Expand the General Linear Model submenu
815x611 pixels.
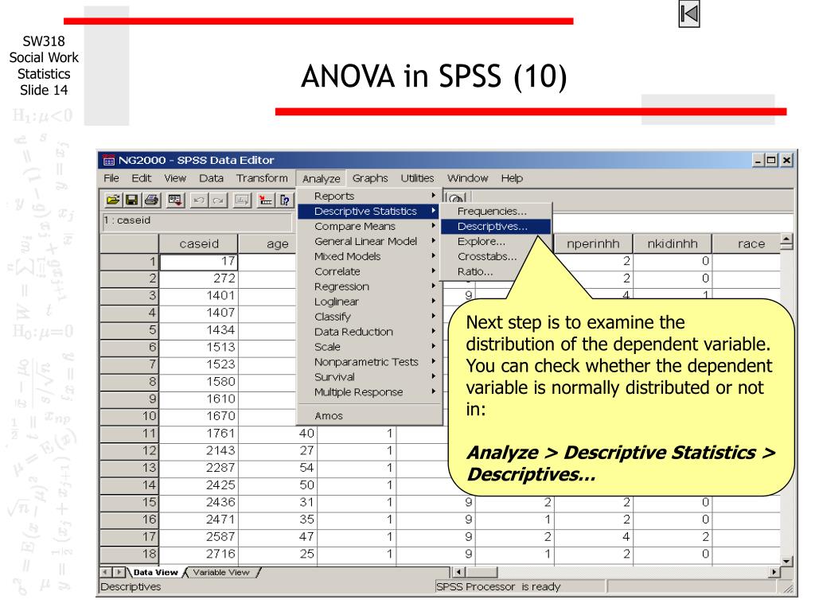(x=369, y=242)
